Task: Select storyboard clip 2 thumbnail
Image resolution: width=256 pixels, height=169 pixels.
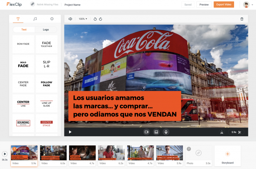Action: tap(53, 156)
